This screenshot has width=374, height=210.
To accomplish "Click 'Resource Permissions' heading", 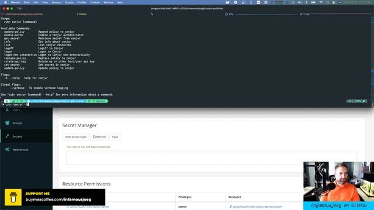I will pos(86,184).
